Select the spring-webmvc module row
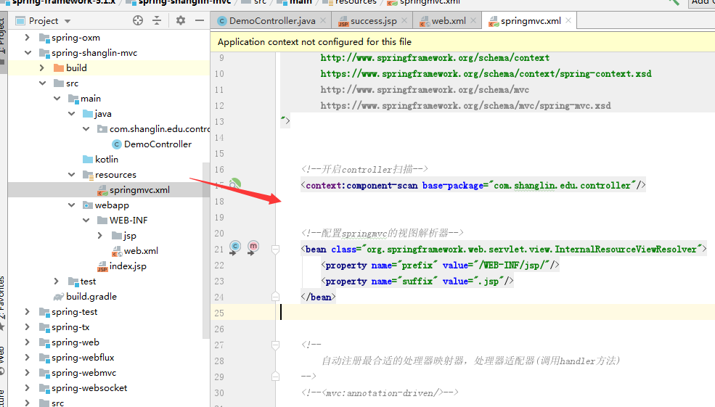This screenshot has height=407, width=715. pyautogui.click(x=109, y=373)
